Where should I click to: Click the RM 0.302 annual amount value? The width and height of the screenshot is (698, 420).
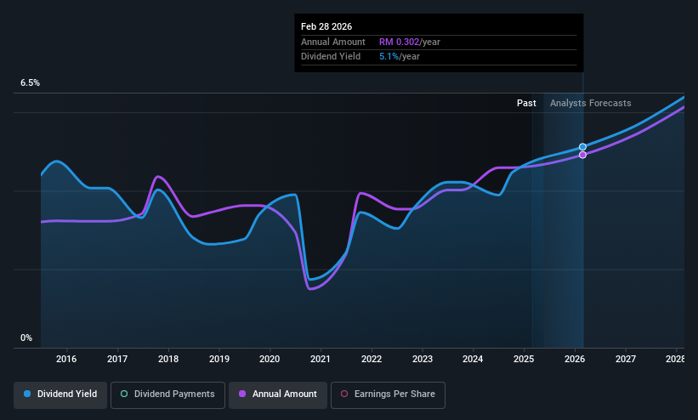(x=400, y=42)
